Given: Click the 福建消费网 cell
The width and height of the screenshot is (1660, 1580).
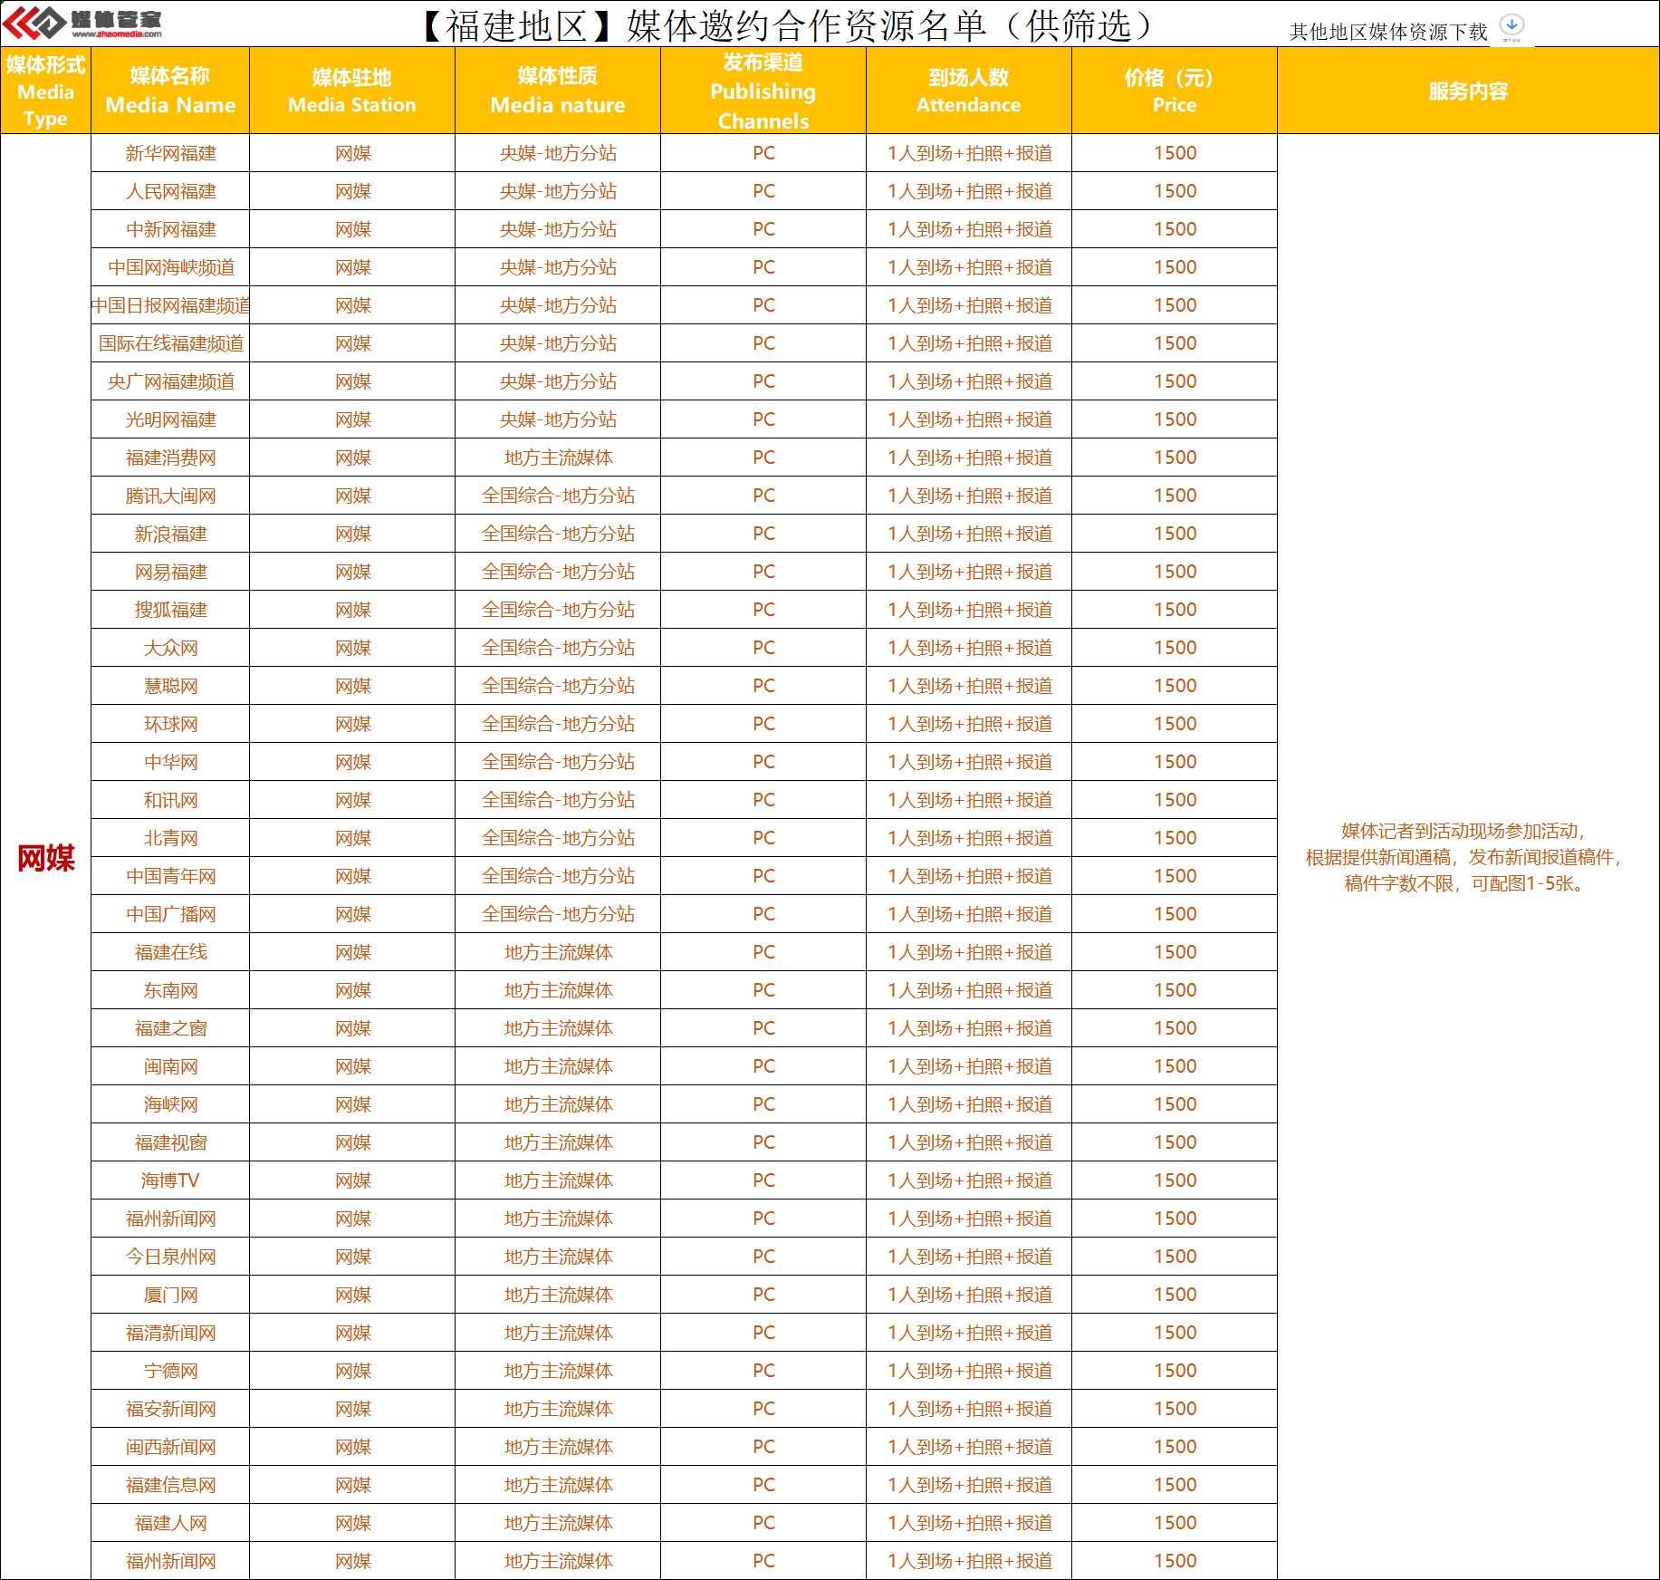Looking at the screenshot, I should click(170, 458).
